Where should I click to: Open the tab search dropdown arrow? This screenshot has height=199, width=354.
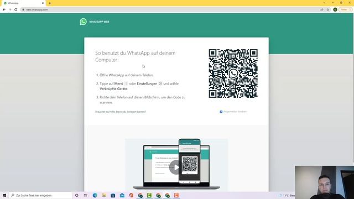(324, 3)
